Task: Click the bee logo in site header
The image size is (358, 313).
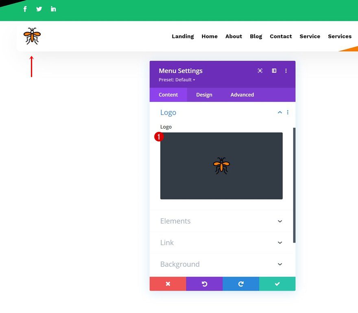Action: tap(32, 36)
